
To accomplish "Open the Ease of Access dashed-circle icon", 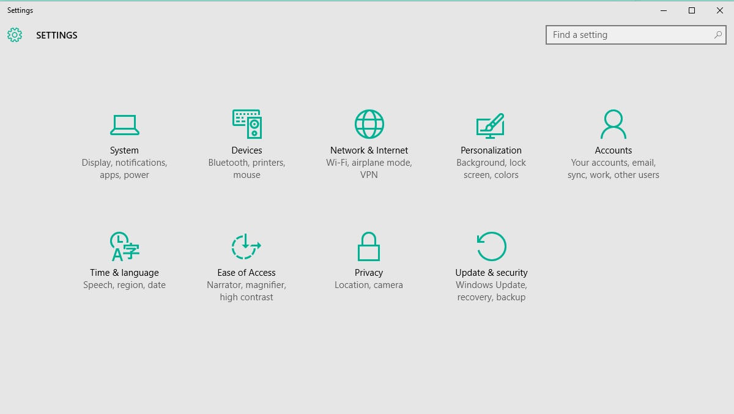I will point(247,246).
